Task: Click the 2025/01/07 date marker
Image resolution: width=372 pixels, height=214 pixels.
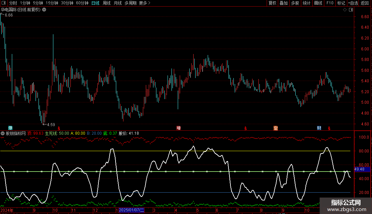Action: pos(131,210)
